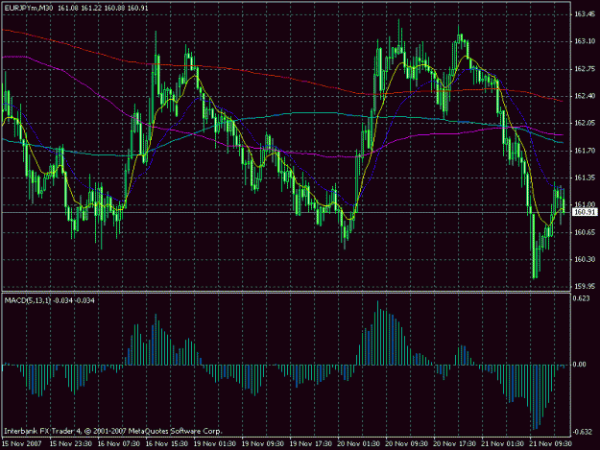
Task: Click the 160.30 price axis label
Action: 583,259
